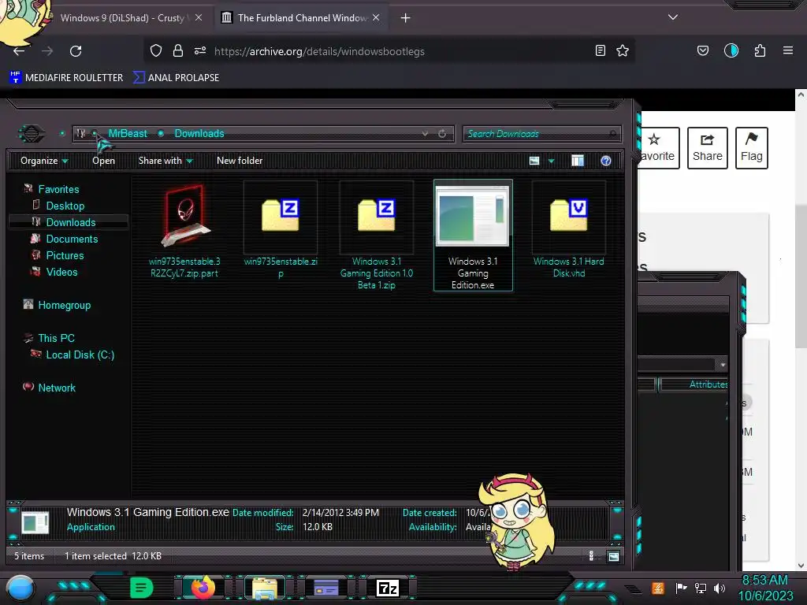
Task: Click the Share button on archive.org
Action: [x=707, y=148]
